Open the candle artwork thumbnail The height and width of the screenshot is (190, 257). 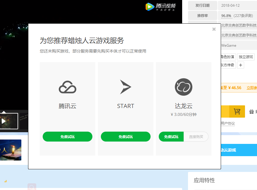[x=11, y=150]
